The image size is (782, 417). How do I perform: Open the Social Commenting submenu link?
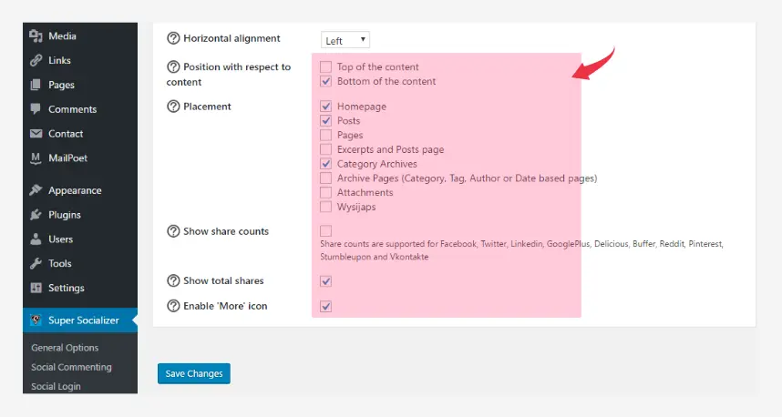click(71, 367)
